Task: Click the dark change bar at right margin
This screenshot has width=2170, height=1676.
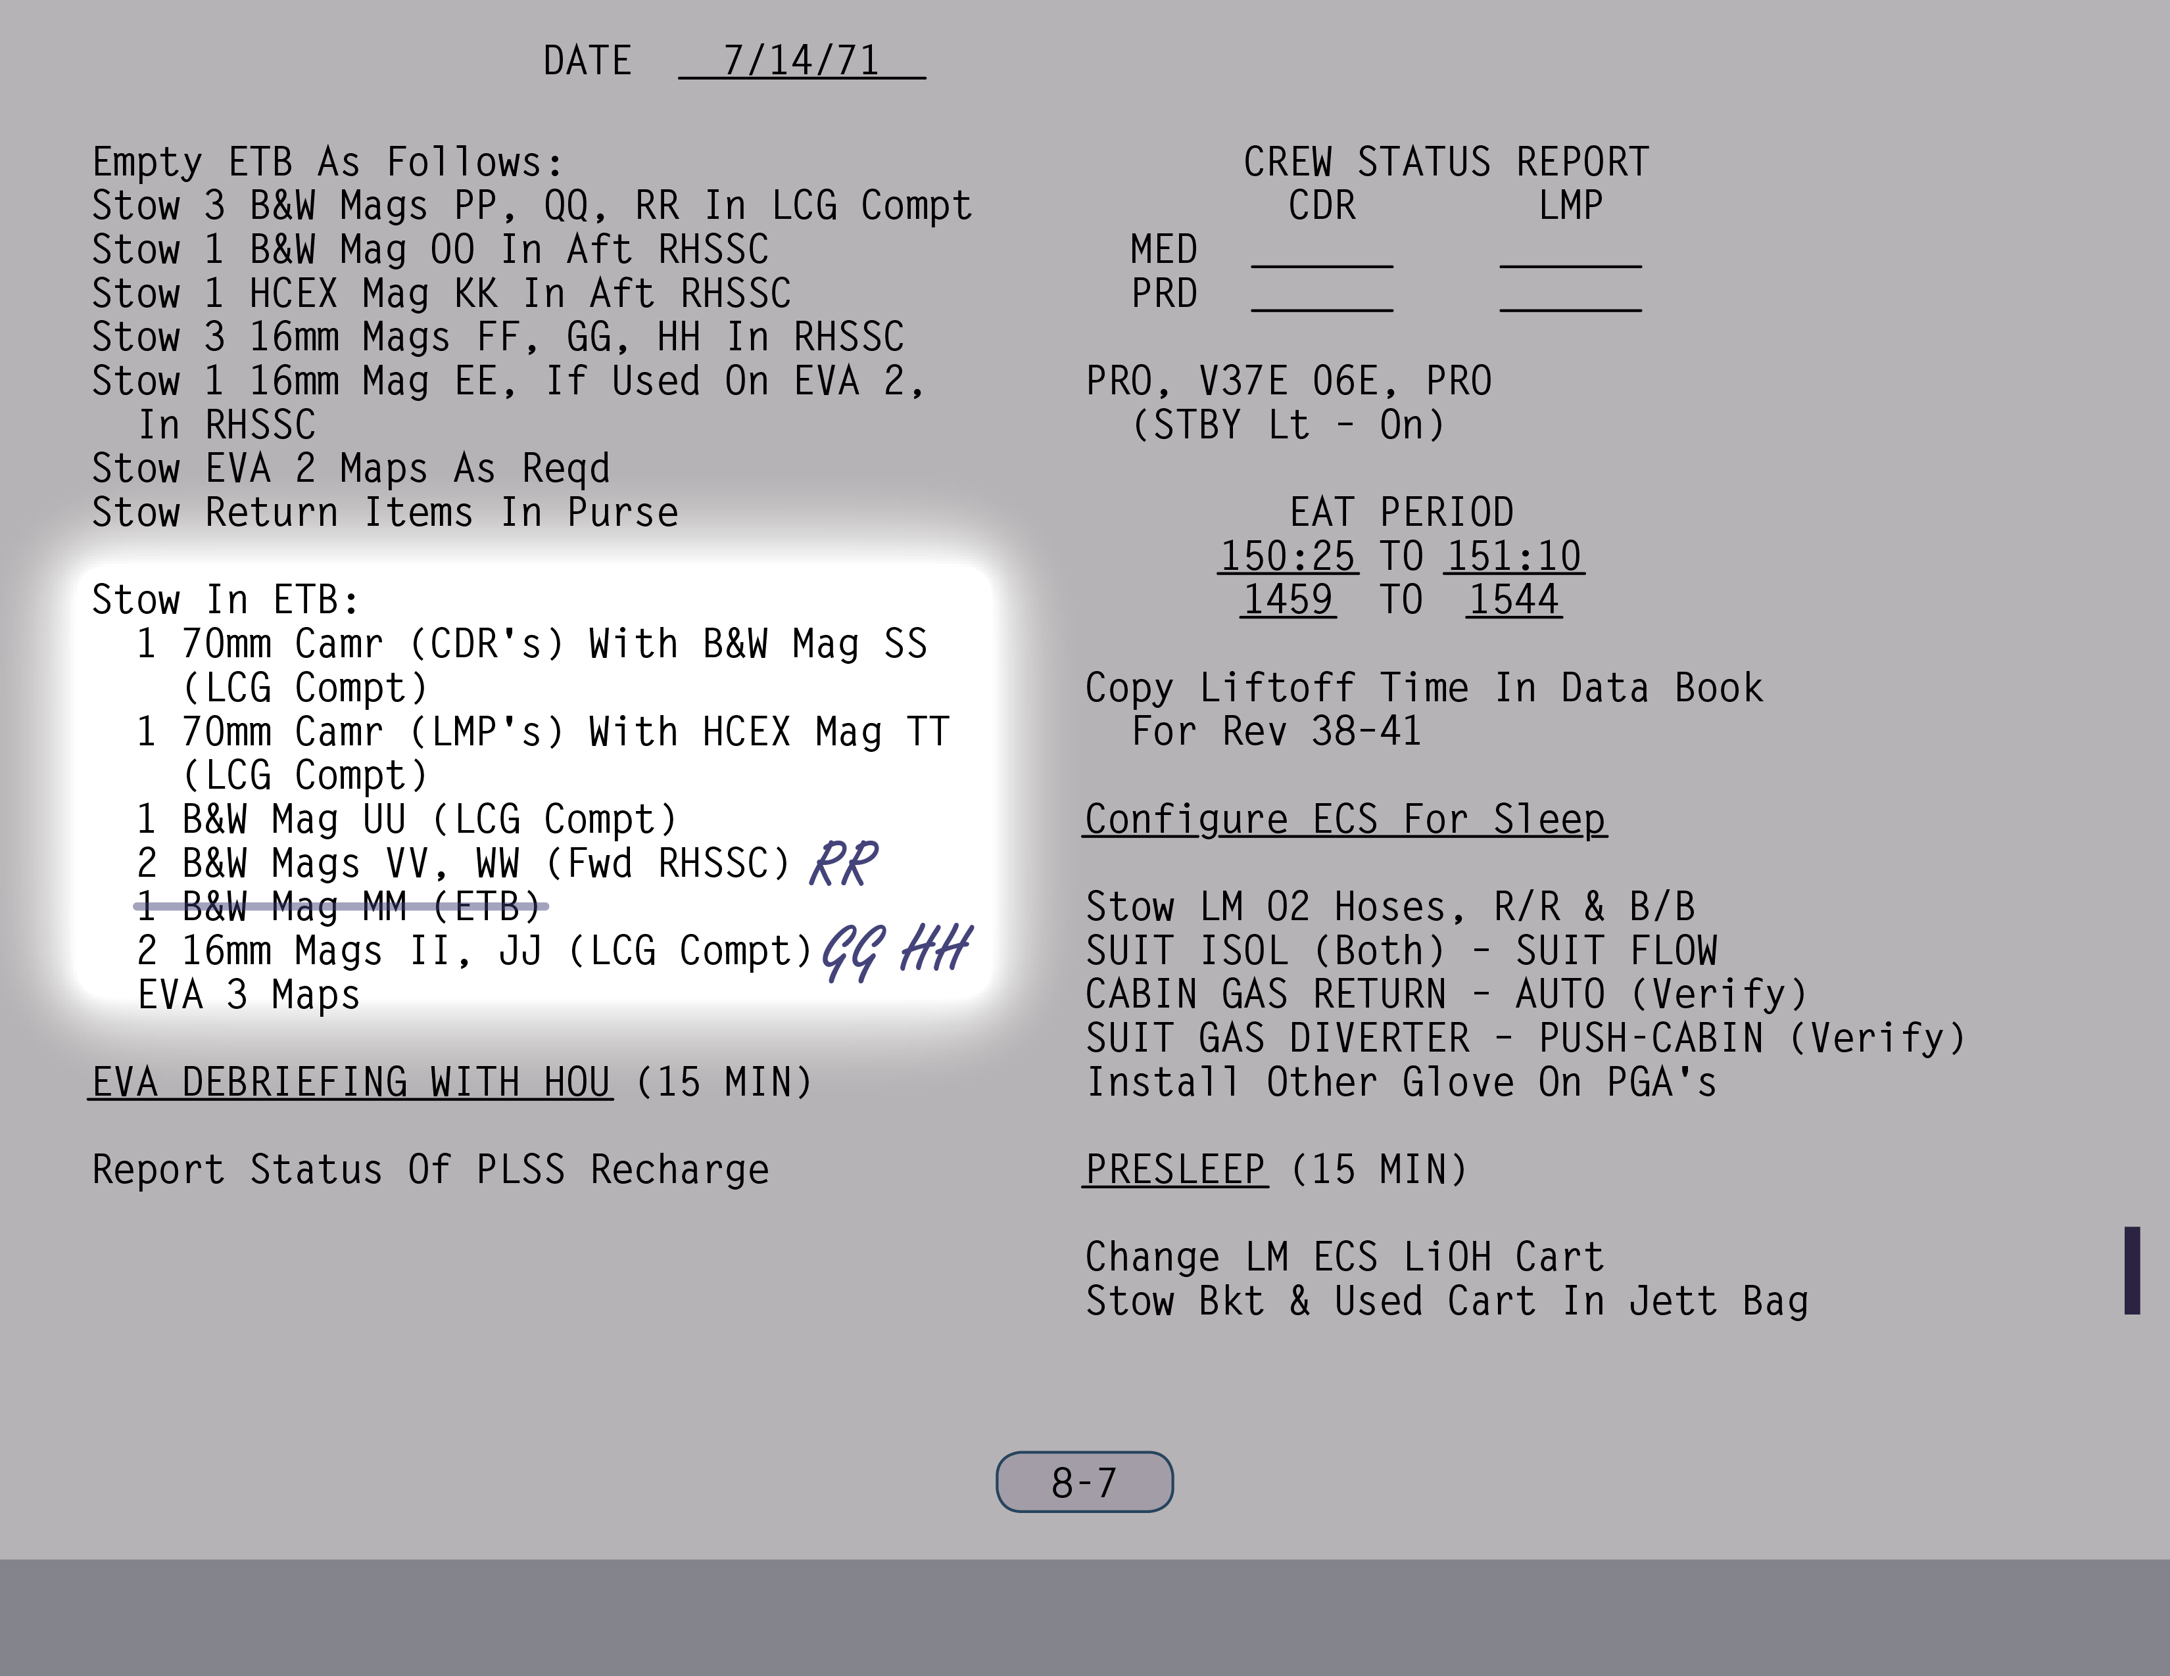Action: [x=2131, y=1270]
